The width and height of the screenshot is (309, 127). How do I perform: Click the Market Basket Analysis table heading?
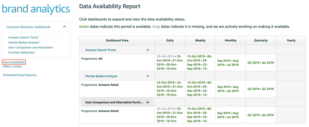click(101, 76)
